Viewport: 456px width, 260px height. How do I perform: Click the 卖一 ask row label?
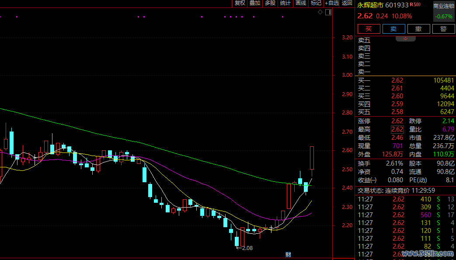click(x=364, y=72)
